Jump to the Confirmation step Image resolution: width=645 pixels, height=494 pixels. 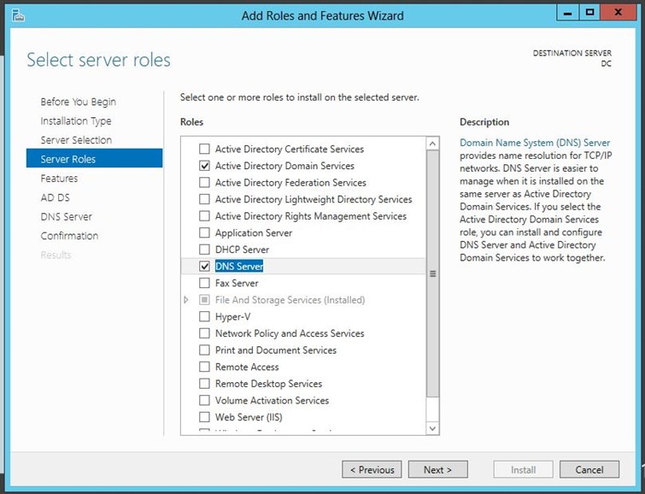click(x=69, y=236)
